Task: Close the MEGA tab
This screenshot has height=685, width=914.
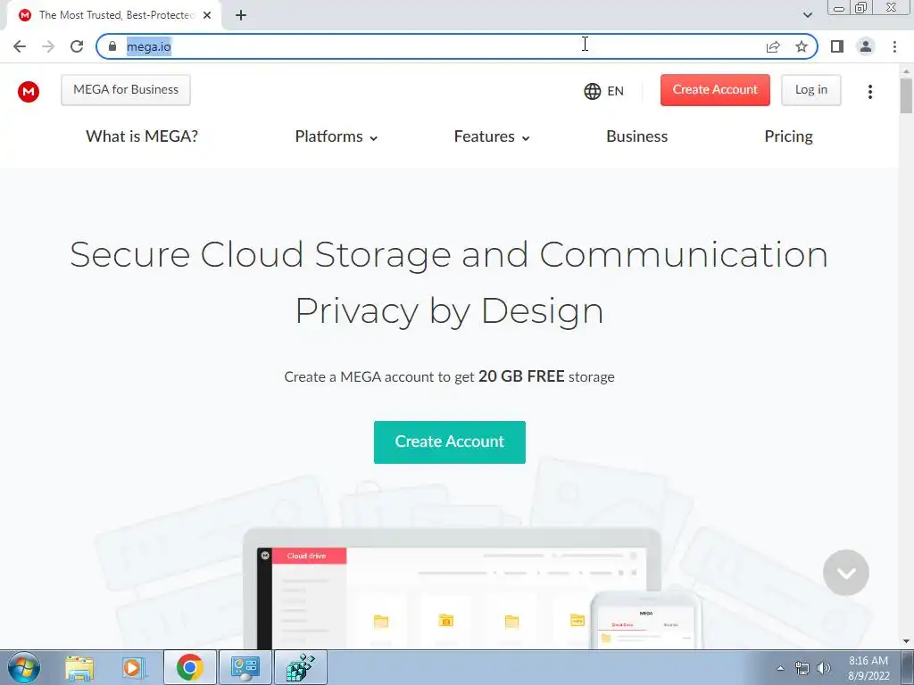Action: click(x=207, y=15)
